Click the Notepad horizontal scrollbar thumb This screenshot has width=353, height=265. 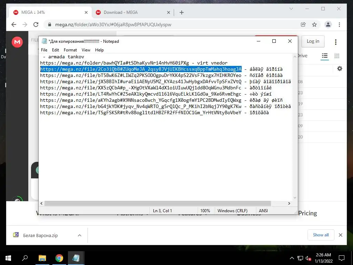point(158,203)
